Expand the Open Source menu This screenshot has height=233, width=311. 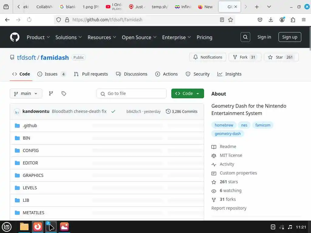click(x=139, y=37)
